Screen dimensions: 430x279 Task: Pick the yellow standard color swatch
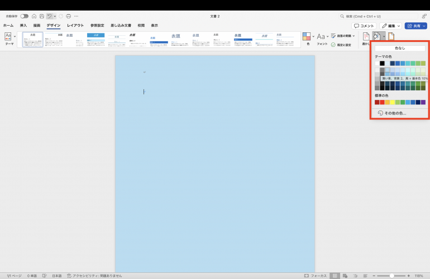click(x=393, y=102)
